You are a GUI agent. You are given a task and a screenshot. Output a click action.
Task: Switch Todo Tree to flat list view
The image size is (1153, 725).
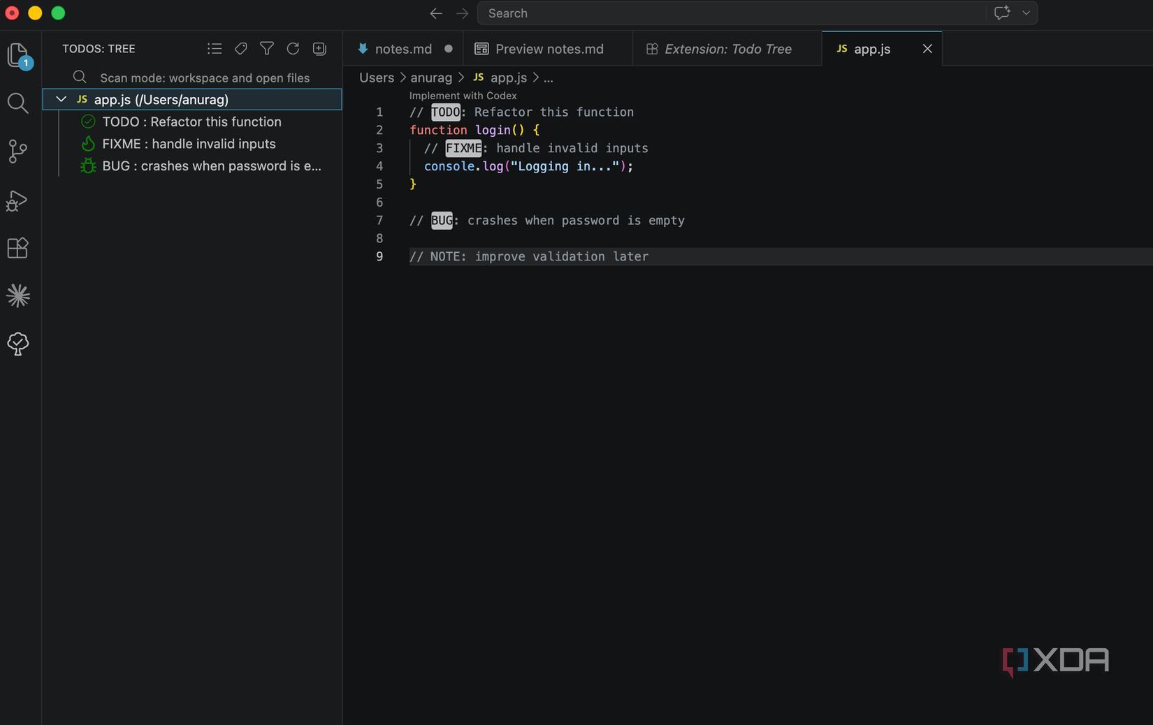215,48
